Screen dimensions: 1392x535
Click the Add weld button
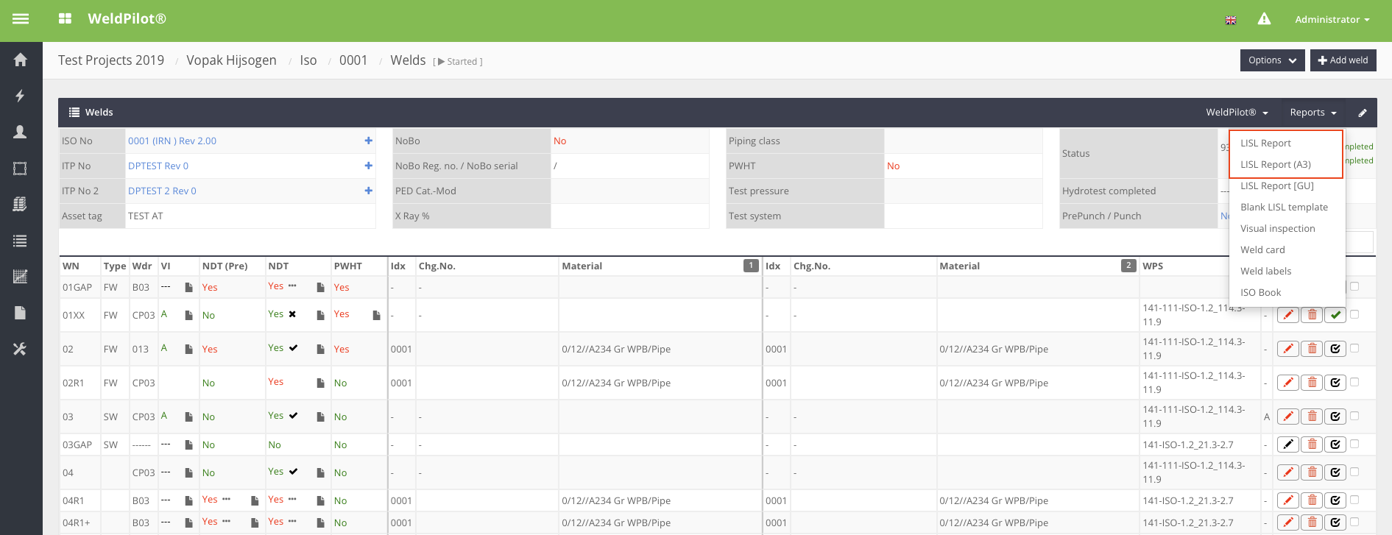tap(1343, 60)
